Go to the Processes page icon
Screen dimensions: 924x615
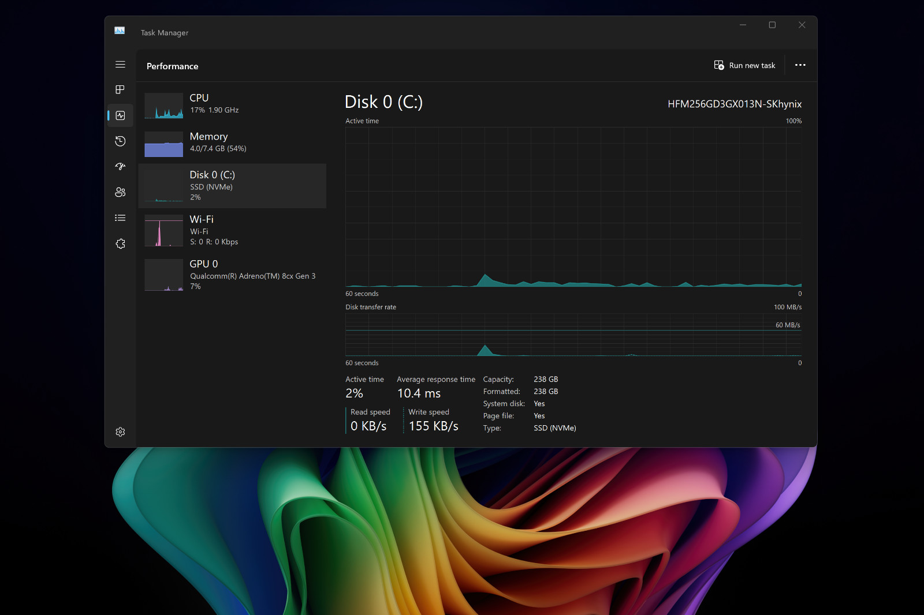coord(120,89)
